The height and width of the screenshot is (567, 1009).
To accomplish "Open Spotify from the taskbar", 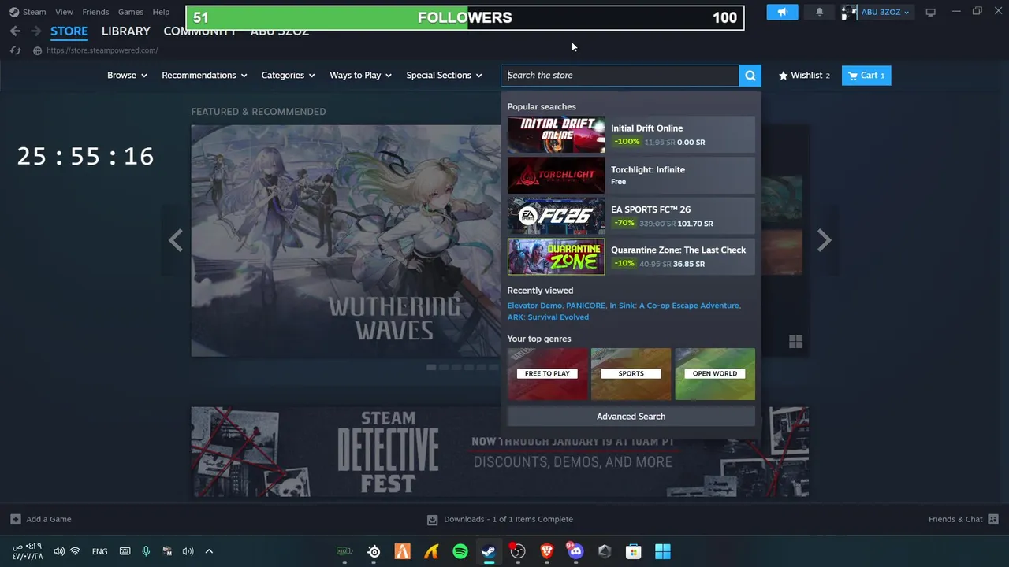I will coord(460,551).
